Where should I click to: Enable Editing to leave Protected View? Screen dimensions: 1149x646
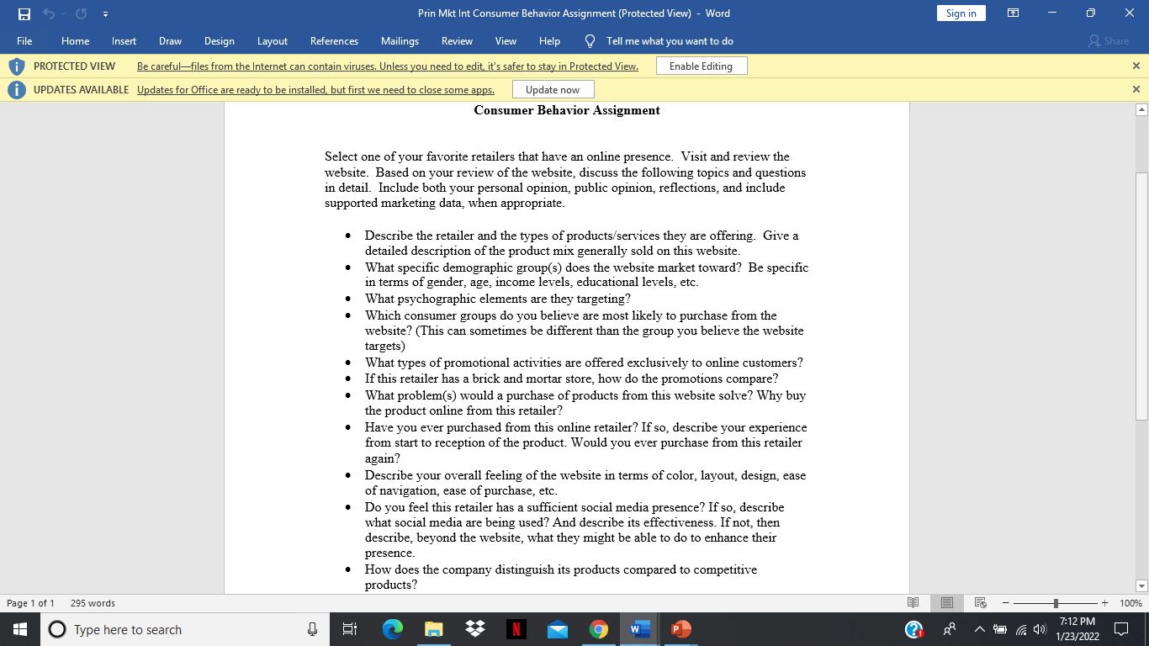click(x=702, y=66)
